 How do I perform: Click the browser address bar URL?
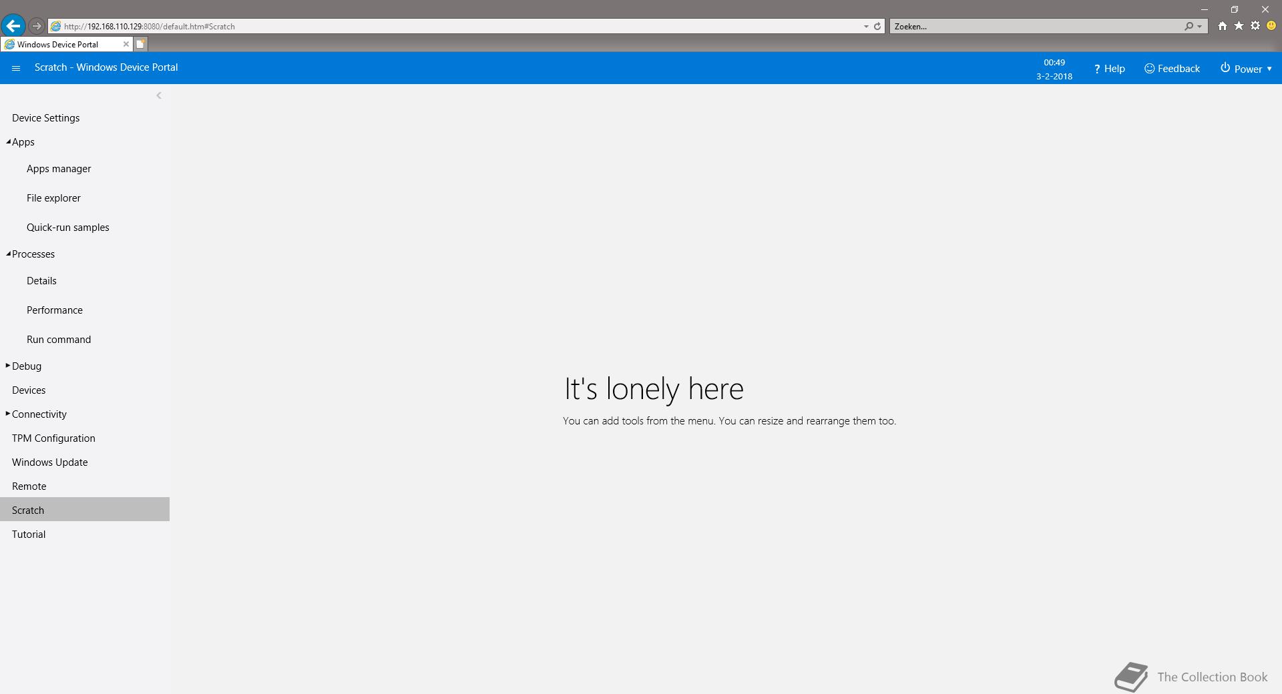(150, 27)
